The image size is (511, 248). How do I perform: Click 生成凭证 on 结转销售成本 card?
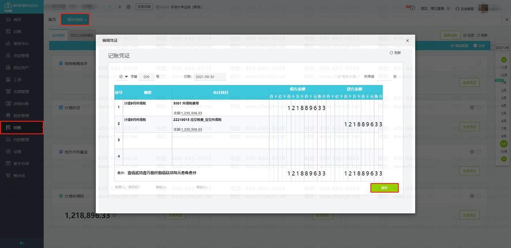(469, 82)
